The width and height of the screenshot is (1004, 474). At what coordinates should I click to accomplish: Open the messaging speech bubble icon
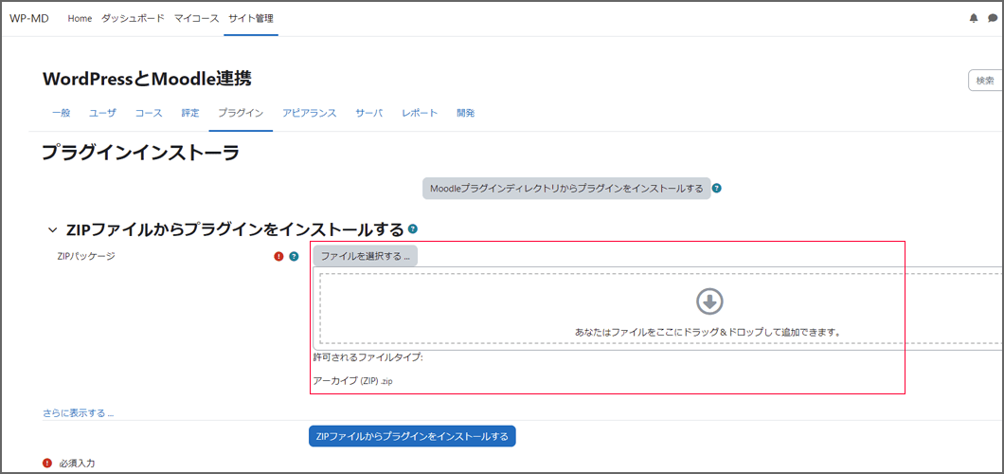pyautogui.click(x=993, y=19)
